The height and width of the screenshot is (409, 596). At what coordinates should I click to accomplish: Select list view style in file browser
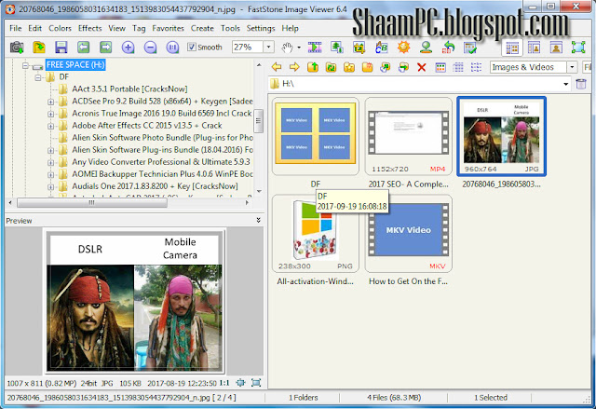[x=476, y=67]
